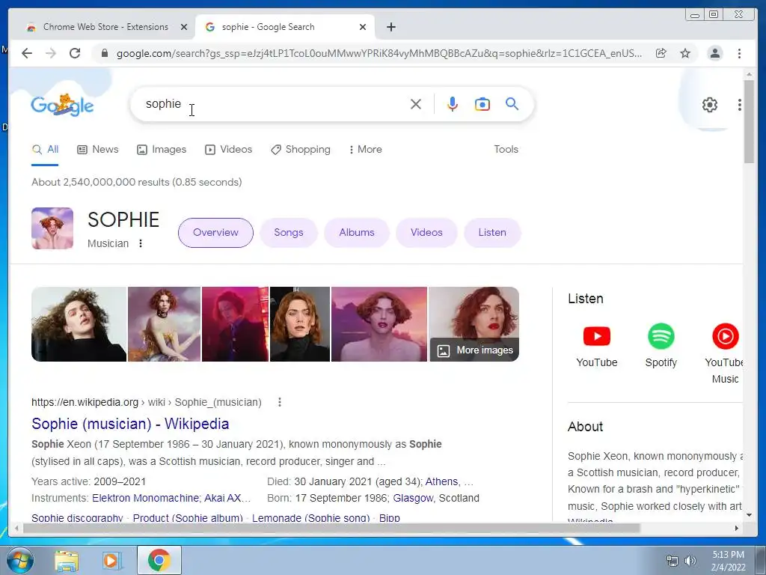Open the Windows Start menu
Viewport: 766px width, 575px height.
(x=19, y=560)
